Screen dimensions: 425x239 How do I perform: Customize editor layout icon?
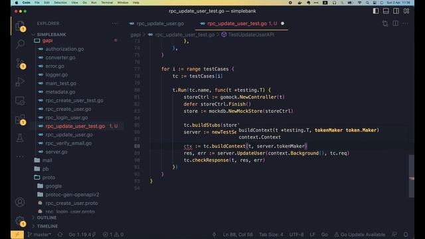(406, 11)
